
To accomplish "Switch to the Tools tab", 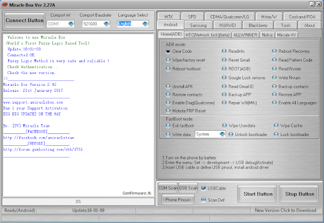I will click(x=286, y=25).
